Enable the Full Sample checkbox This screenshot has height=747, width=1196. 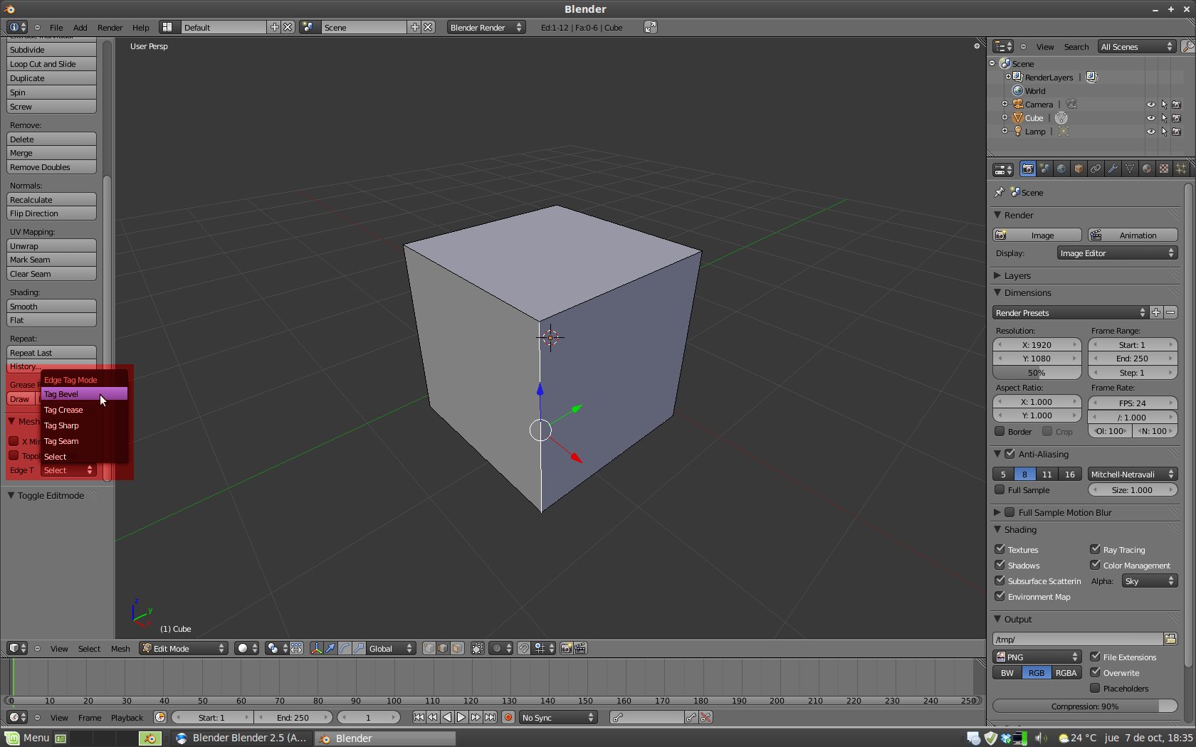(x=1000, y=489)
